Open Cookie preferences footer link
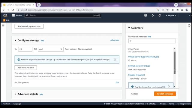The image size is (192, 108). point(184,104)
